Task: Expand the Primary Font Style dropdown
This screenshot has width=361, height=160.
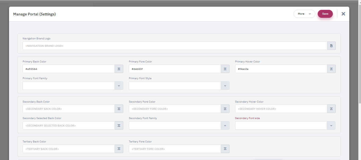Action: pyautogui.click(x=225, y=86)
